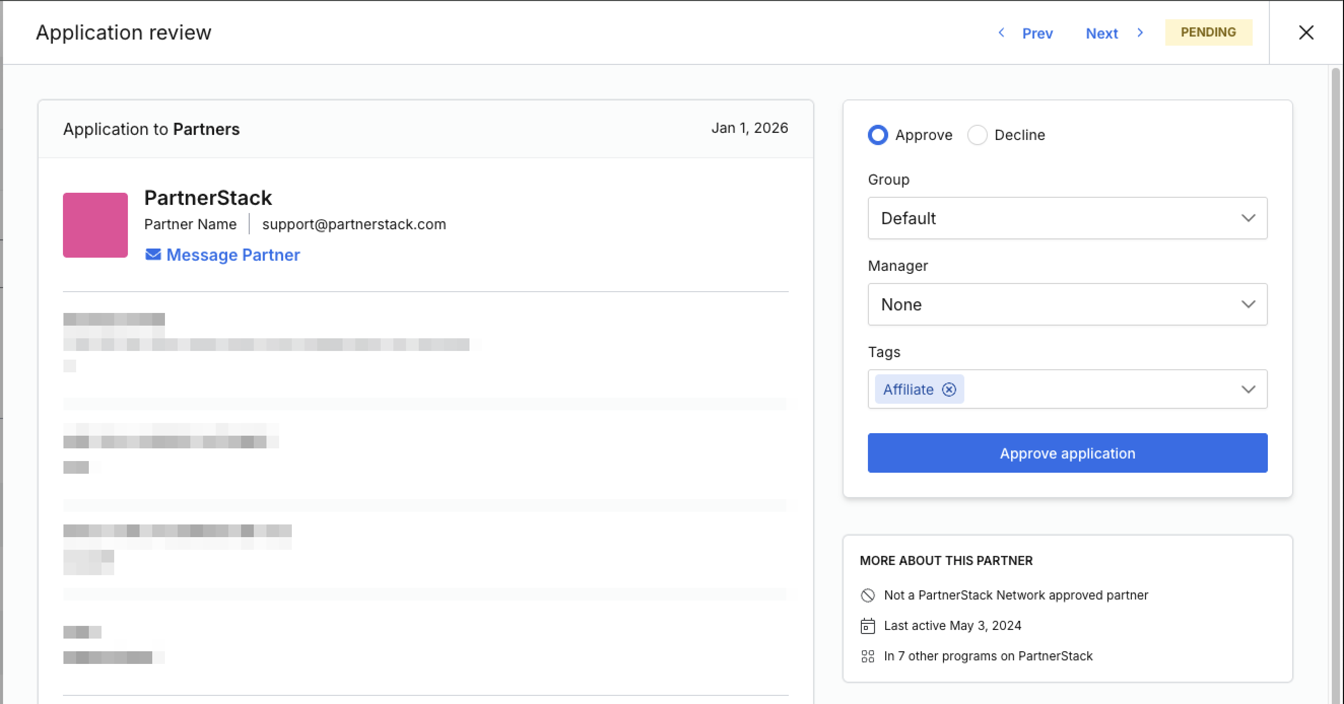Viewport: 1344px width, 704px height.
Task: Go to the previous application via Prev
Action: coord(1037,33)
